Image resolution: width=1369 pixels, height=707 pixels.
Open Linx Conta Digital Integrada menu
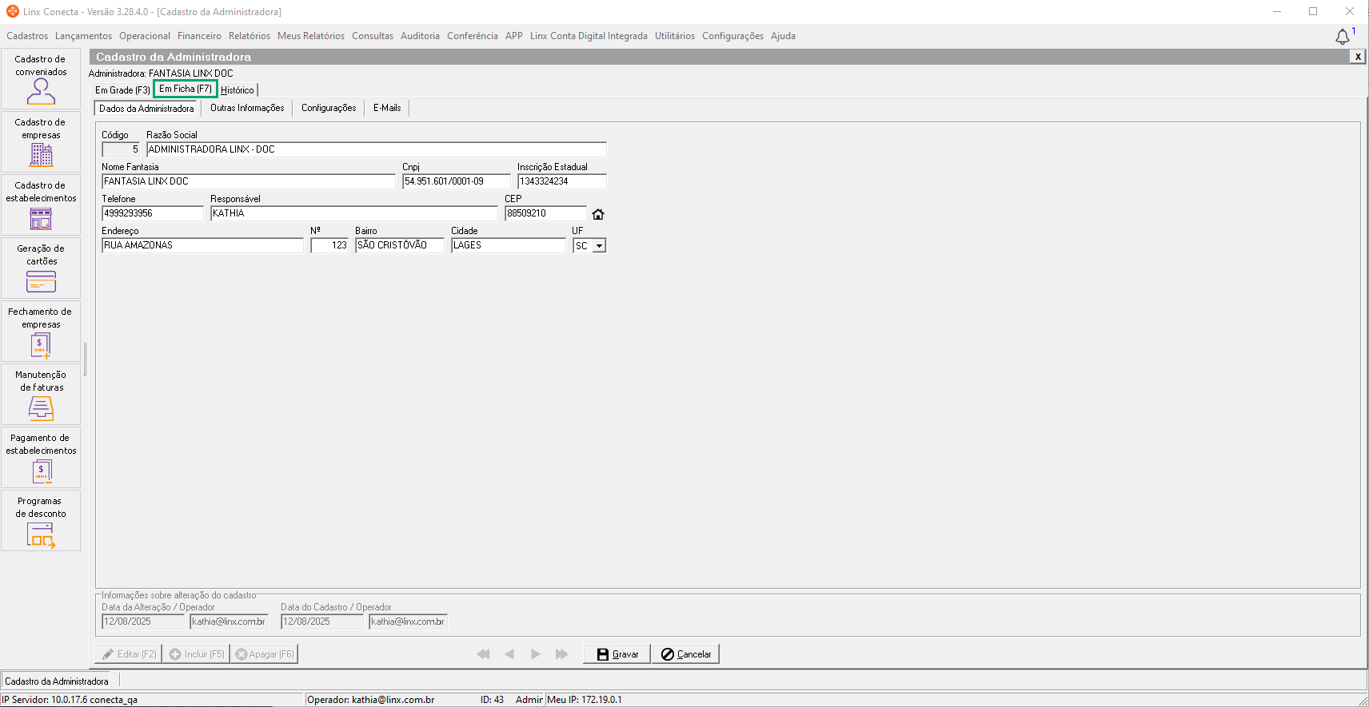click(x=589, y=36)
